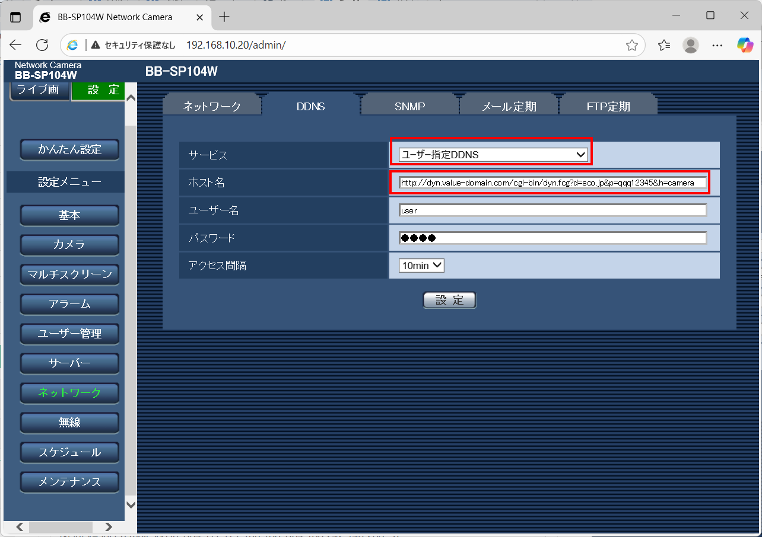The image size is (762, 537).
Task: Open a new browser tab
Action: (x=224, y=17)
